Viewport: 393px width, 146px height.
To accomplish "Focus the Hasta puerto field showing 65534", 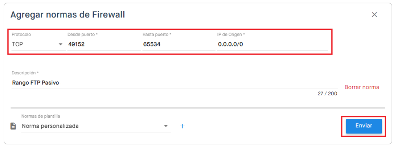I will point(179,45).
